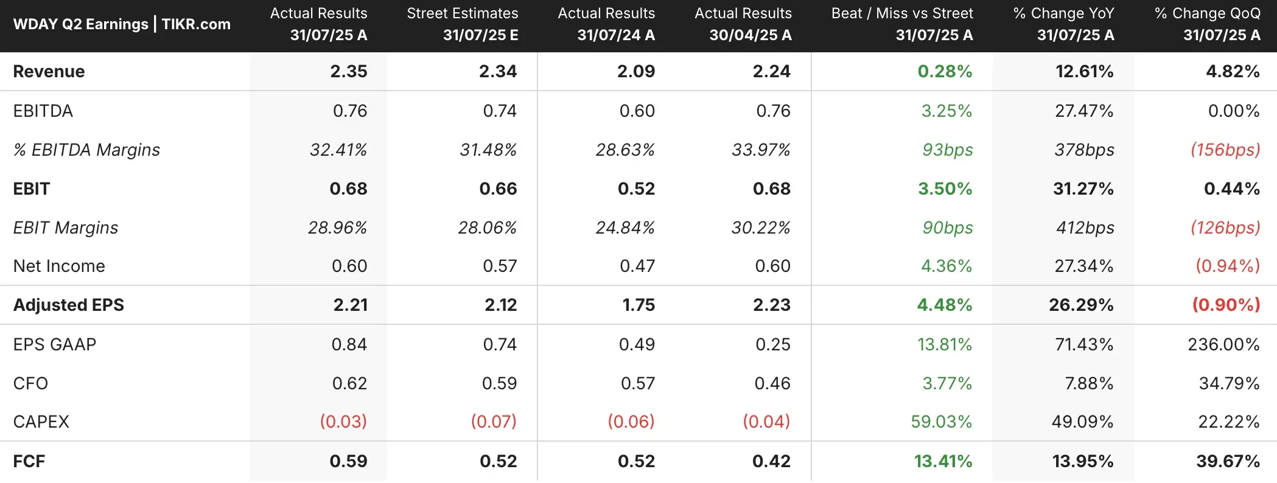Select the Adjusted EPS row label
Image resolution: width=1277 pixels, height=483 pixels.
point(69,305)
